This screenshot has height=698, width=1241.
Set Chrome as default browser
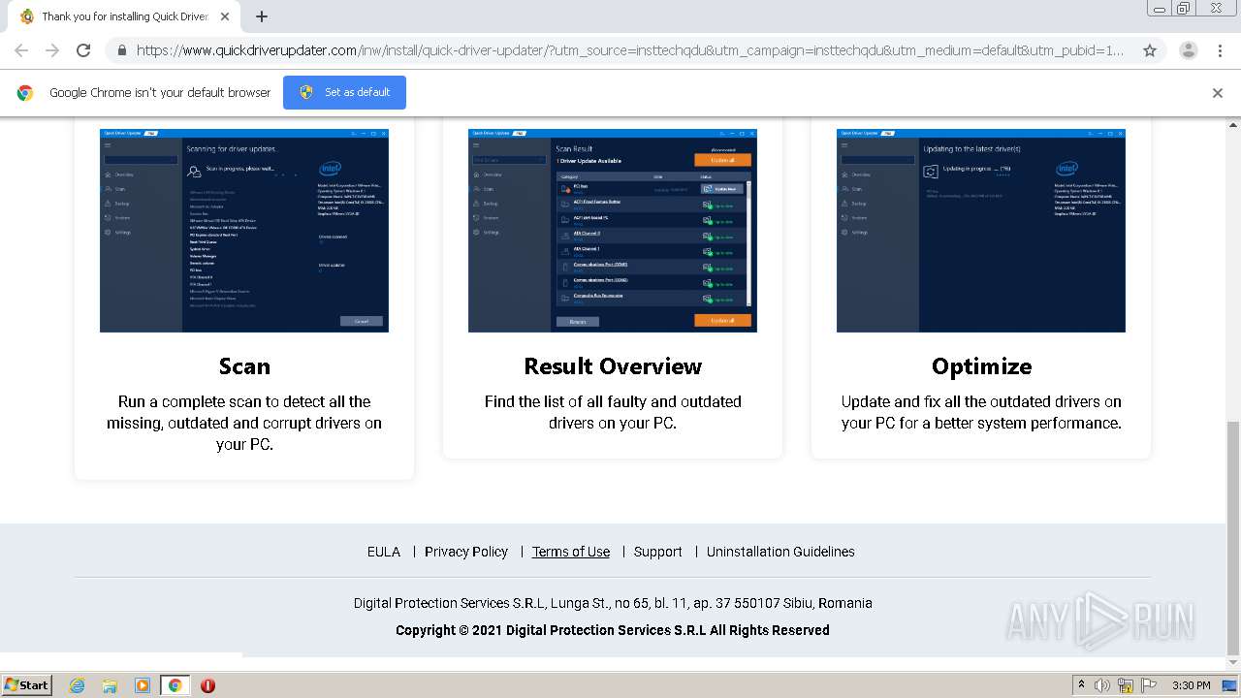(x=344, y=92)
